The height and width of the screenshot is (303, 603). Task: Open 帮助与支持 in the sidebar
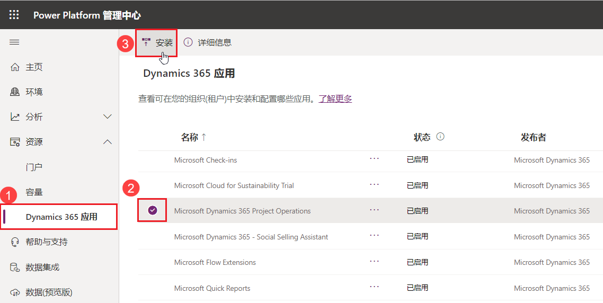[x=47, y=242]
